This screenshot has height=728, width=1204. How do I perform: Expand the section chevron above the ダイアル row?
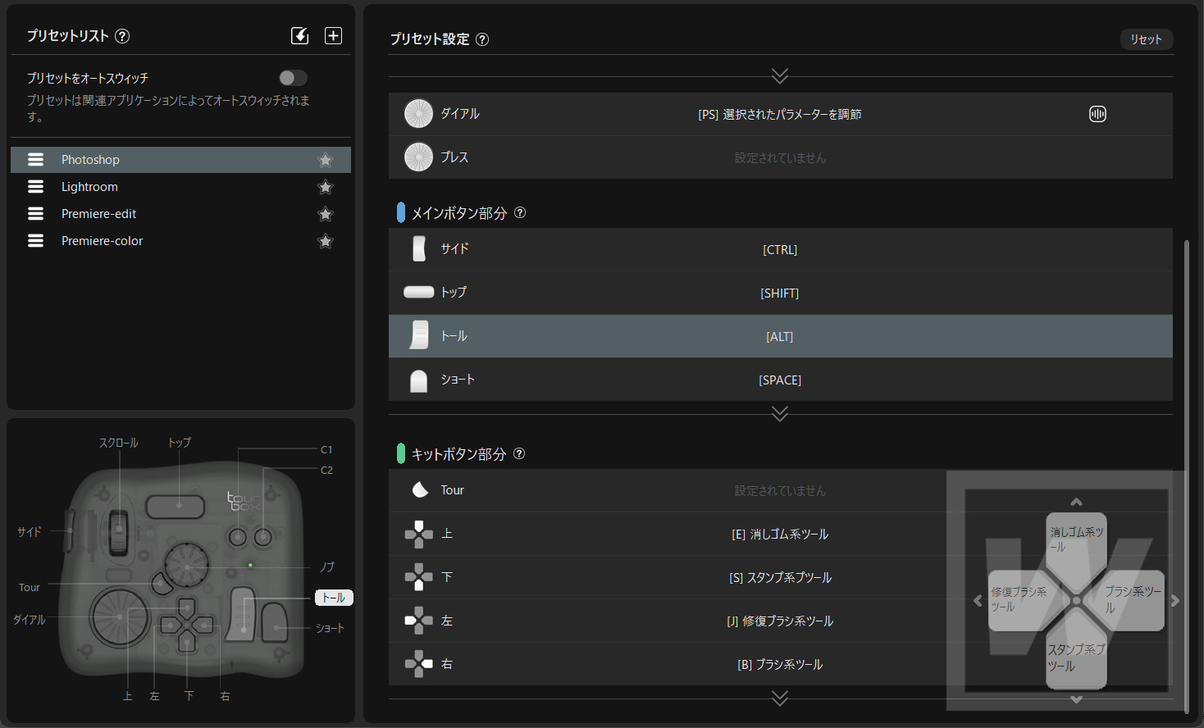point(780,75)
